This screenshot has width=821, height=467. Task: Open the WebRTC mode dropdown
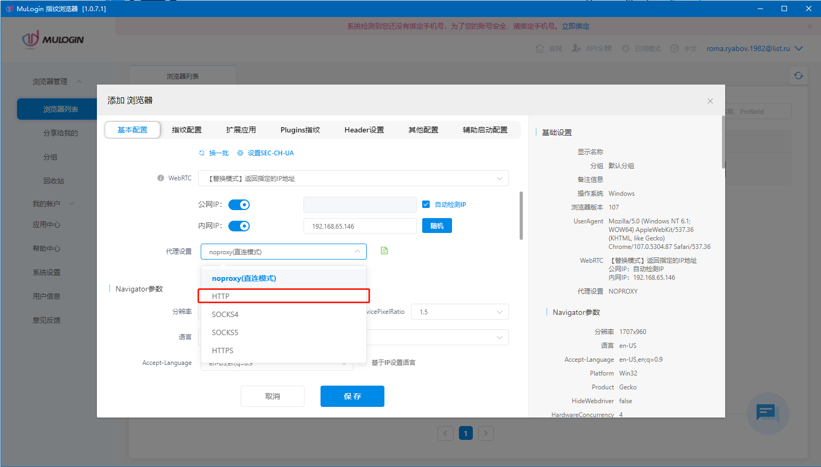[x=354, y=178]
